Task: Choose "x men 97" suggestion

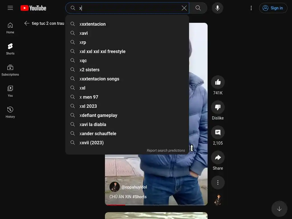Action: 127,97
